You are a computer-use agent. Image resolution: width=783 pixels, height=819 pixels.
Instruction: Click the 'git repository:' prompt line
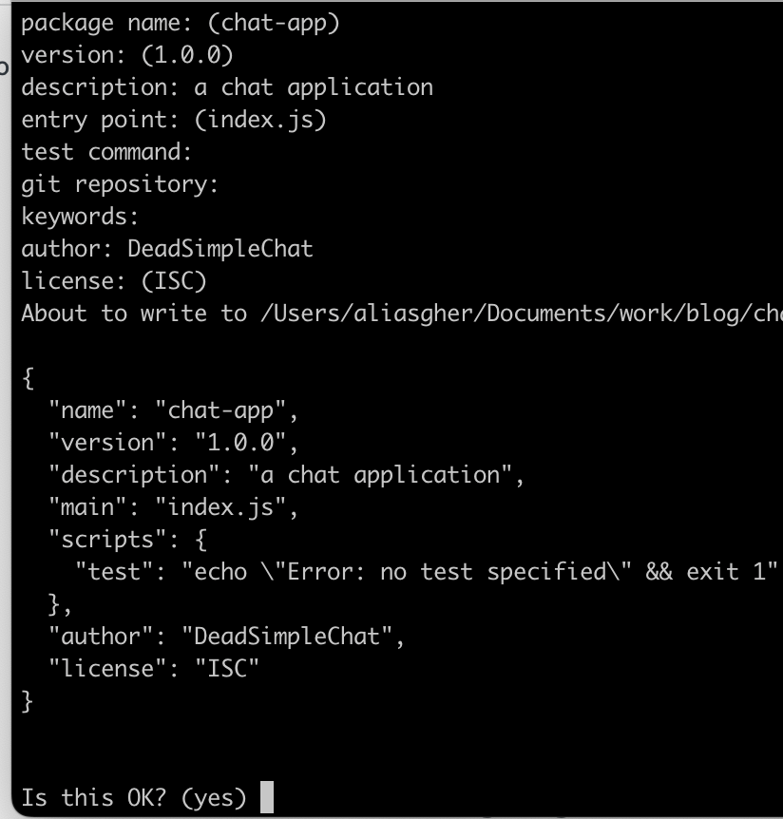(120, 185)
